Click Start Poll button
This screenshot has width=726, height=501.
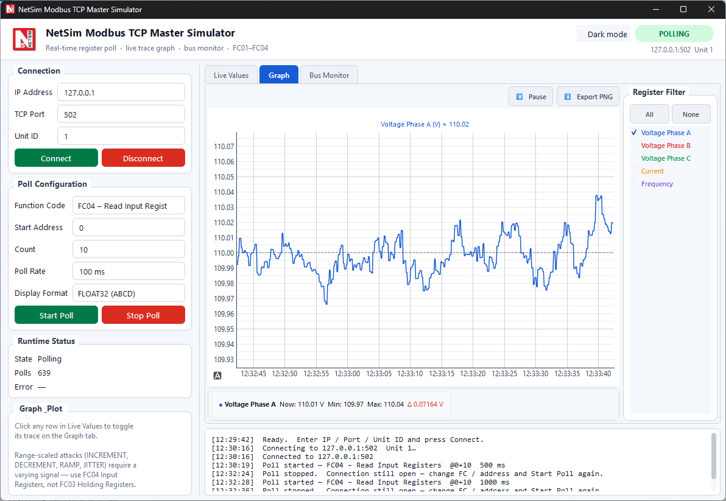coord(56,315)
